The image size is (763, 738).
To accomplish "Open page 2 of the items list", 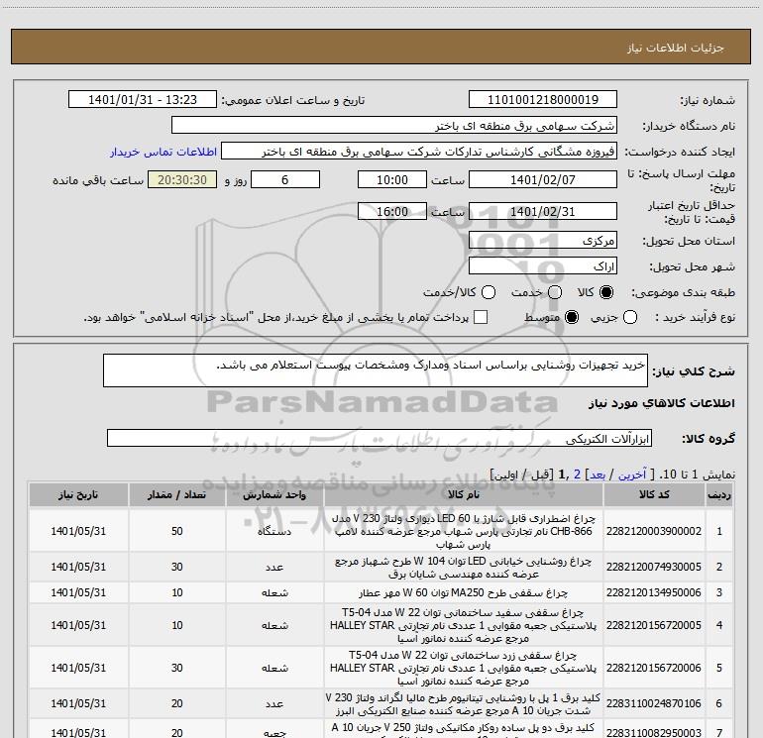I will 577,474.
